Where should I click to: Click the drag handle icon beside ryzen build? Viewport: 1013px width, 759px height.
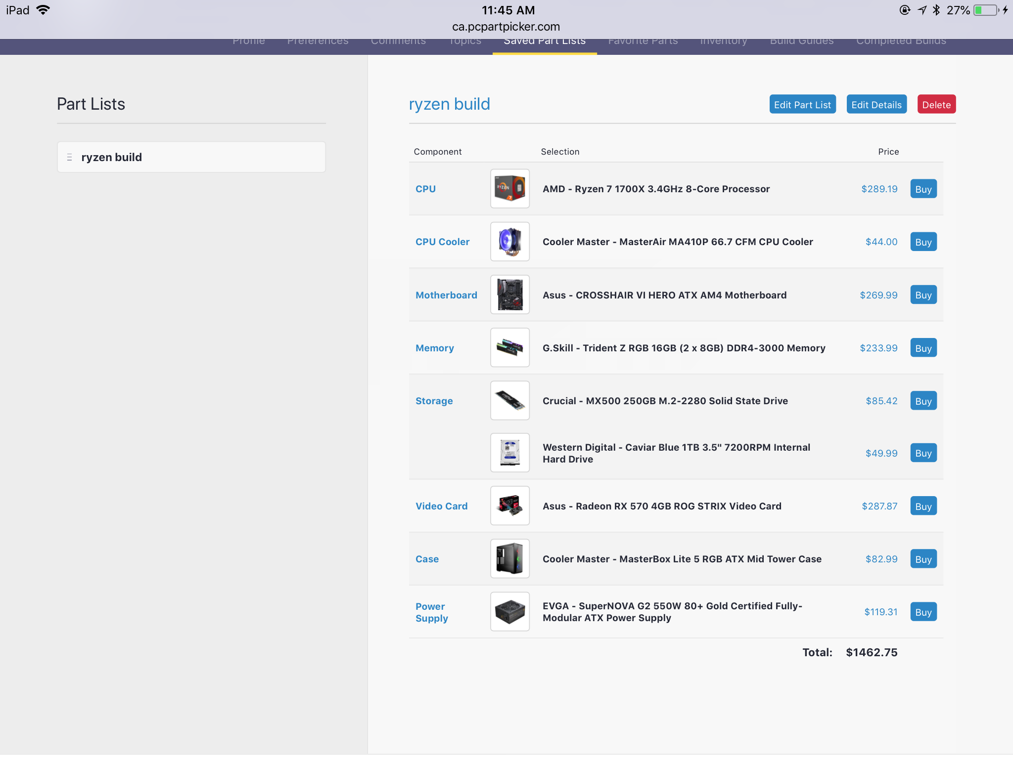click(x=70, y=157)
